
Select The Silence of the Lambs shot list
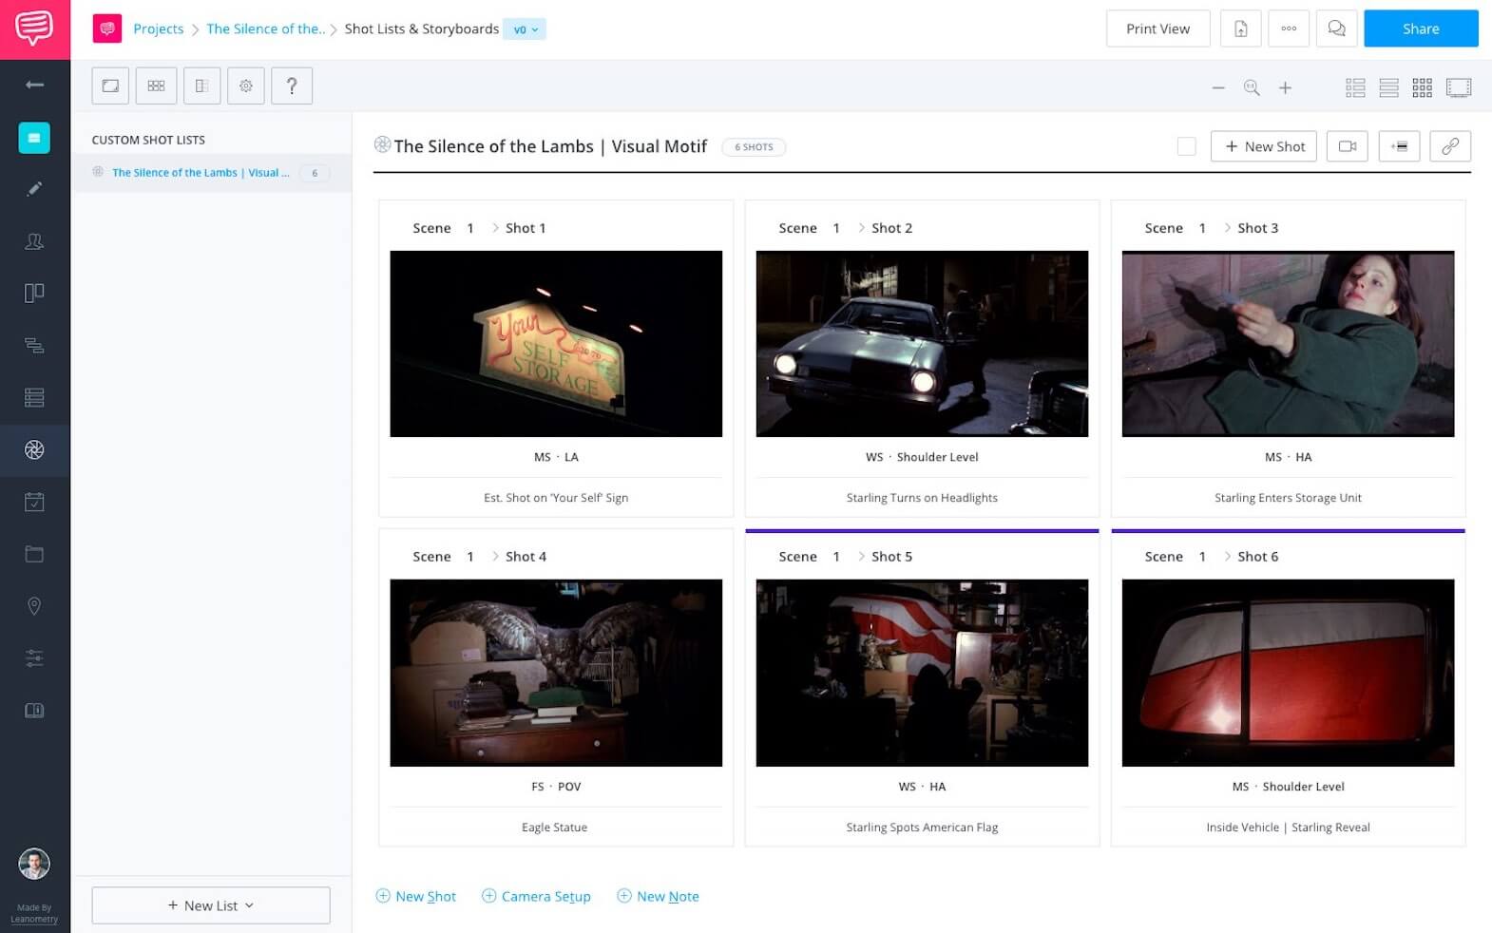[201, 173]
